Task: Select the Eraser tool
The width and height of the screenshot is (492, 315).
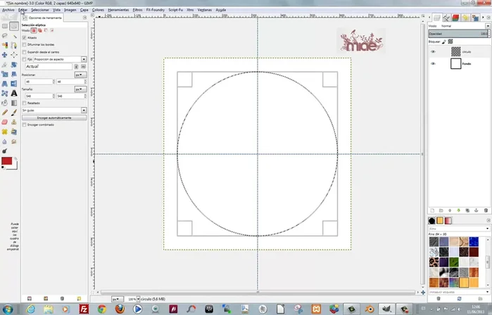Action: 5,120
